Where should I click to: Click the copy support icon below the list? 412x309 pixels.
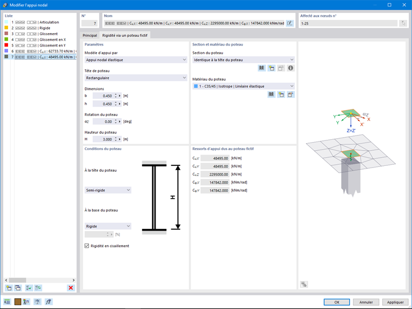[18, 288]
